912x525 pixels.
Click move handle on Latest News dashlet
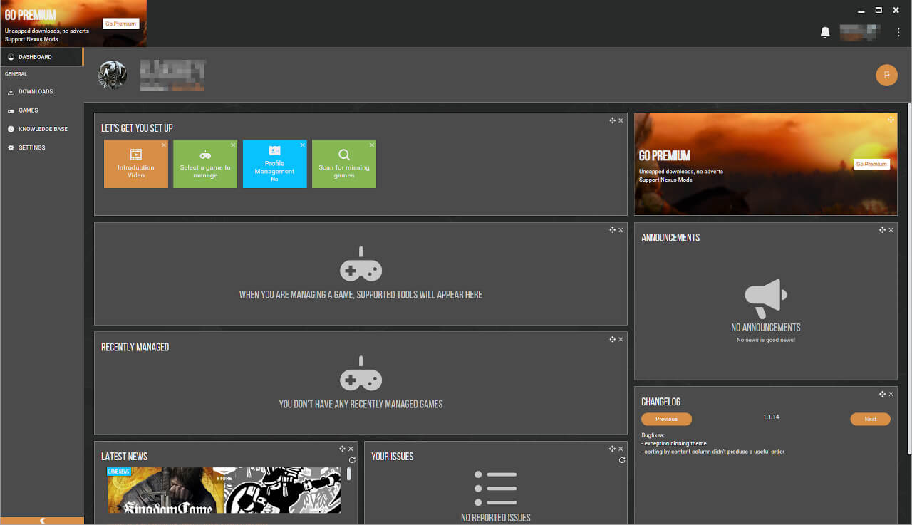point(343,449)
